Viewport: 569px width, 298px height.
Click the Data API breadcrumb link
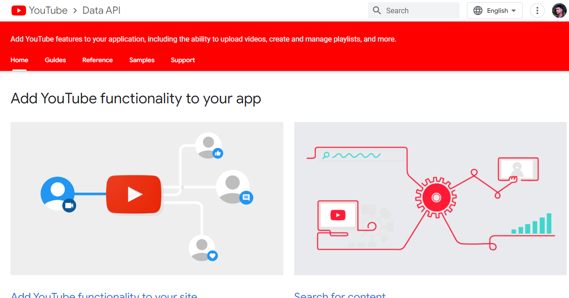[101, 11]
